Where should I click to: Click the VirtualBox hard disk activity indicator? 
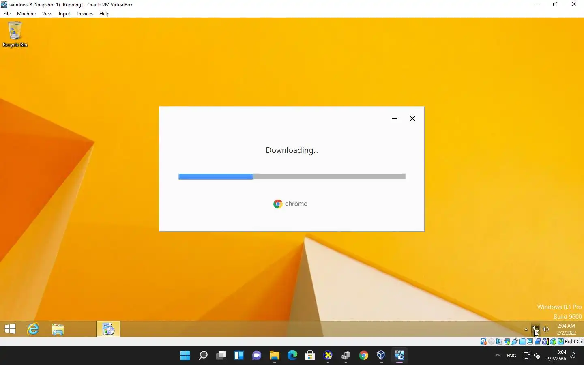click(x=483, y=341)
